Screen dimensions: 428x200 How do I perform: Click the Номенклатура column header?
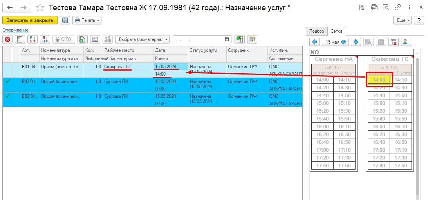pos(61,50)
